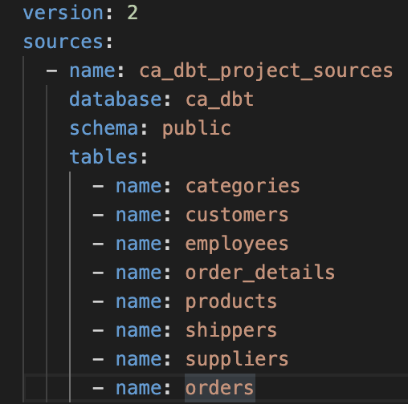Click the version key text

click(x=63, y=13)
